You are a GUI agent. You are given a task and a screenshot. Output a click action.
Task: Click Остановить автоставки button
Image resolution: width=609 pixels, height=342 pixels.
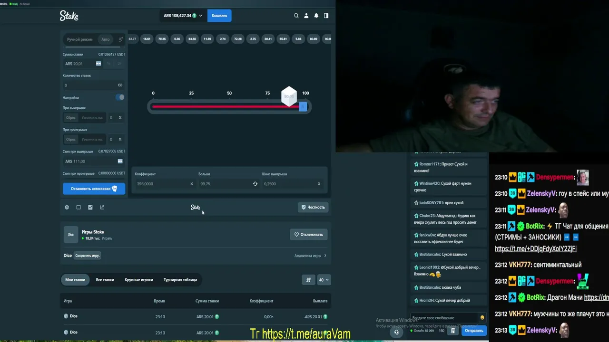94,189
